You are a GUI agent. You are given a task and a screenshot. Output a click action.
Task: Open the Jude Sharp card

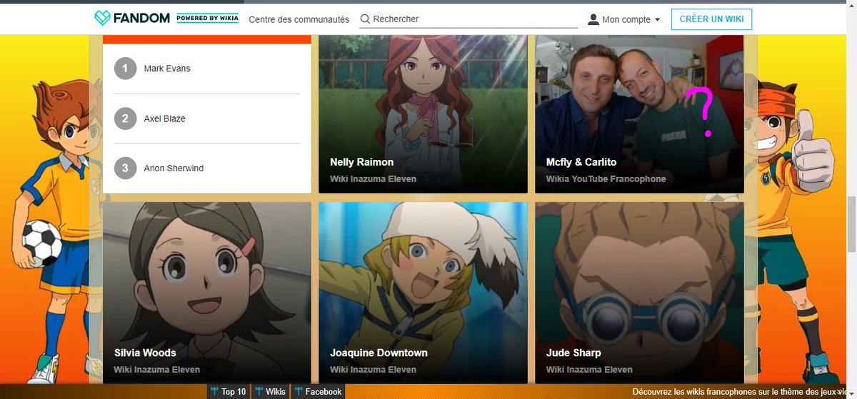(639, 293)
